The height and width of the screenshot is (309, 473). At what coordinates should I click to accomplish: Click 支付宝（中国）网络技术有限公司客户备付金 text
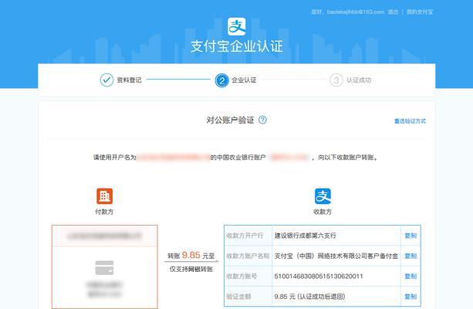click(x=336, y=256)
